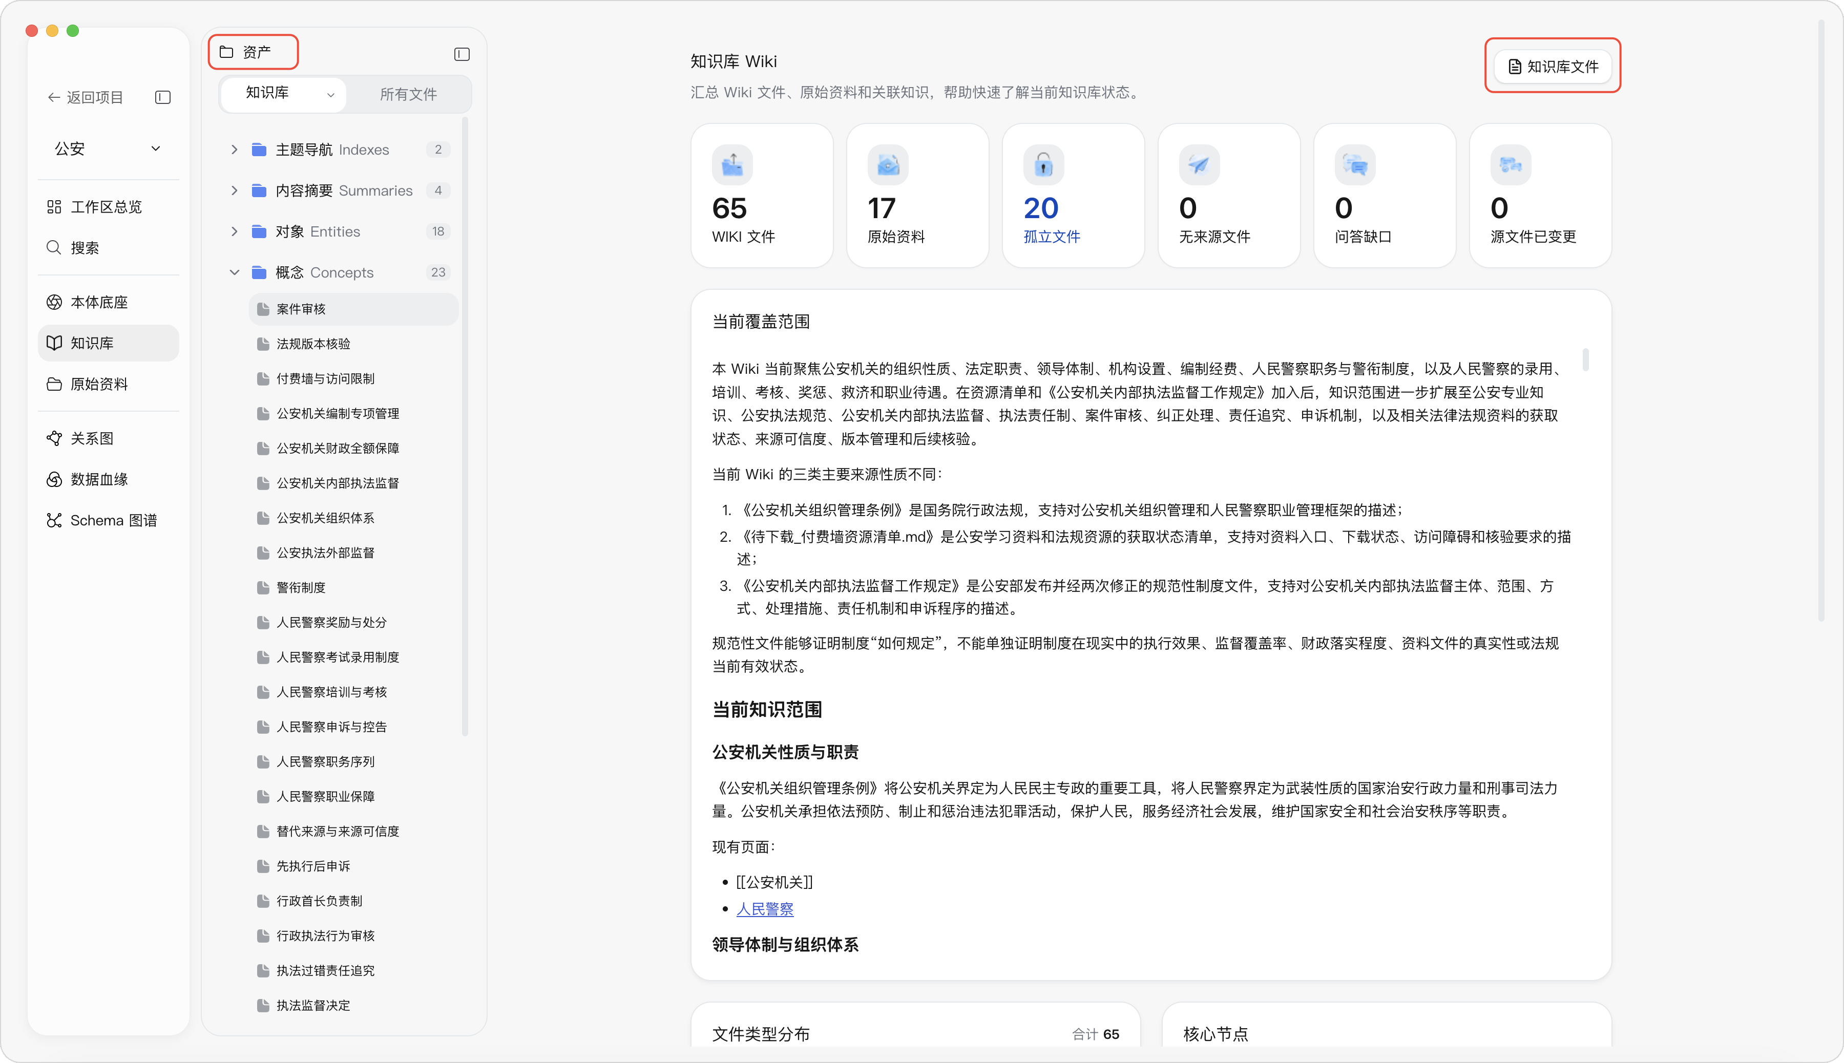This screenshot has height=1063, width=1844.
Task: Click folder icon of 概念 Concepts
Action: [259, 272]
